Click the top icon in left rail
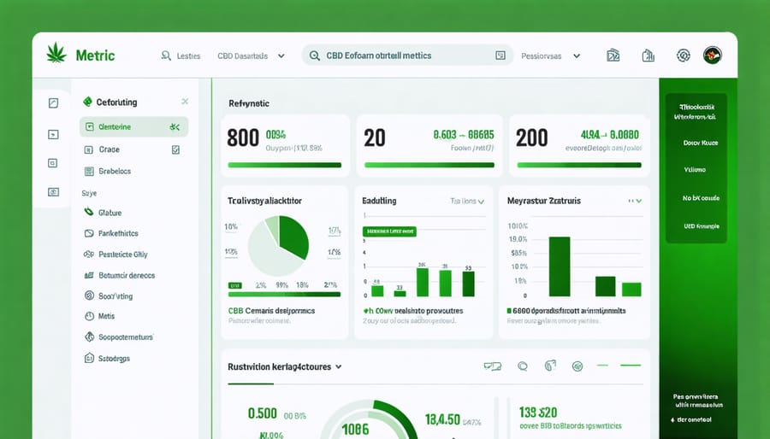Image resolution: width=770 pixels, height=439 pixels. click(53, 103)
